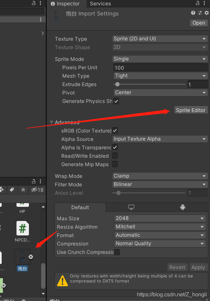Select the PC standalone platform tab
Viewport: 210px width, 301px height.
tap(131, 207)
